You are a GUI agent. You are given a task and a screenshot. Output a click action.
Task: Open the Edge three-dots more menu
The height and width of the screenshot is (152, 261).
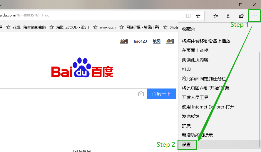point(254,16)
